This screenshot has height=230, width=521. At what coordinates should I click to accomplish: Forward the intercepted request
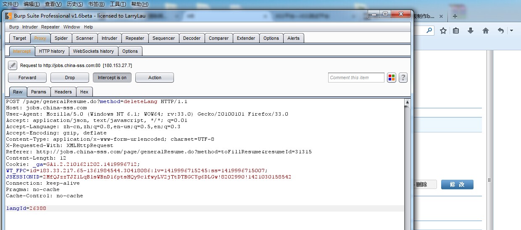click(27, 78)
